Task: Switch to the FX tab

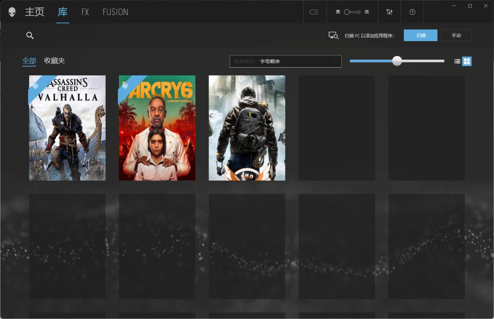Action: (85, 12)
